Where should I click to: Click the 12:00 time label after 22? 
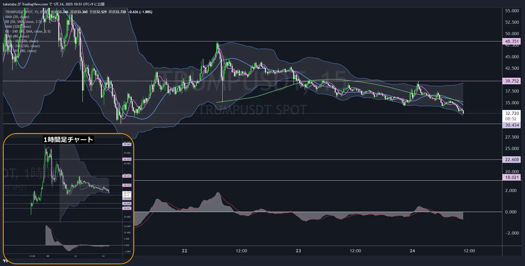(241, 251)
